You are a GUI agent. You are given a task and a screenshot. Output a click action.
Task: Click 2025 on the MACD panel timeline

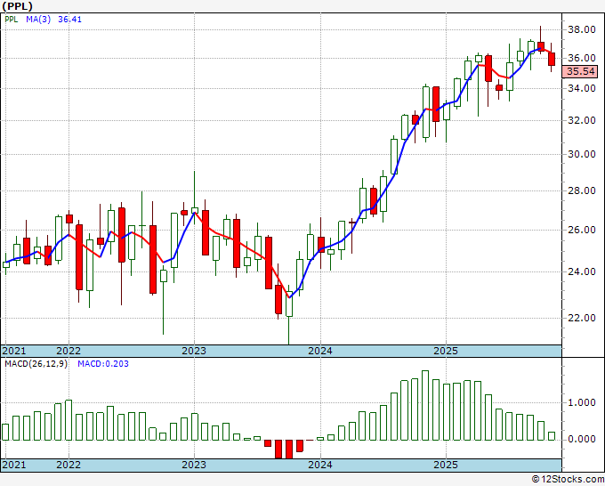[x=446, y=465]
